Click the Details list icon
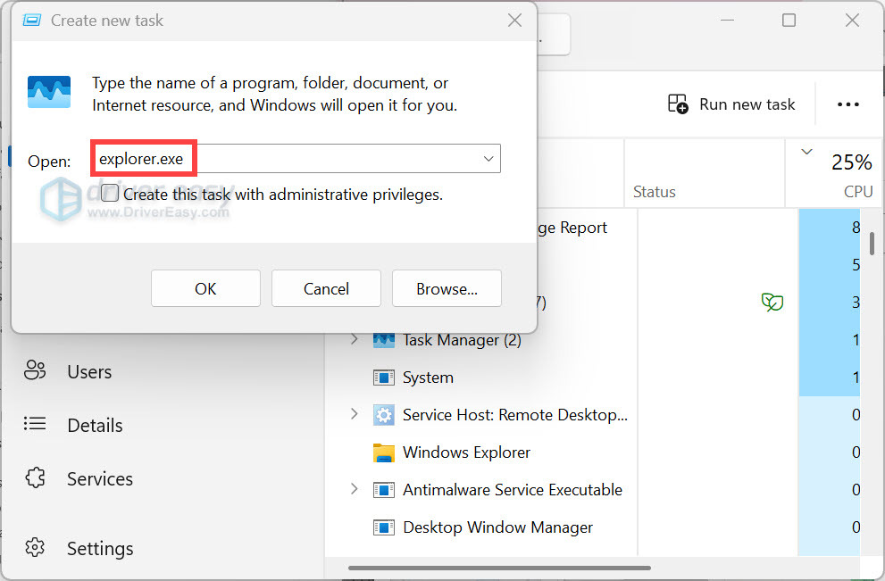The image size is (885, 581). 35,424
